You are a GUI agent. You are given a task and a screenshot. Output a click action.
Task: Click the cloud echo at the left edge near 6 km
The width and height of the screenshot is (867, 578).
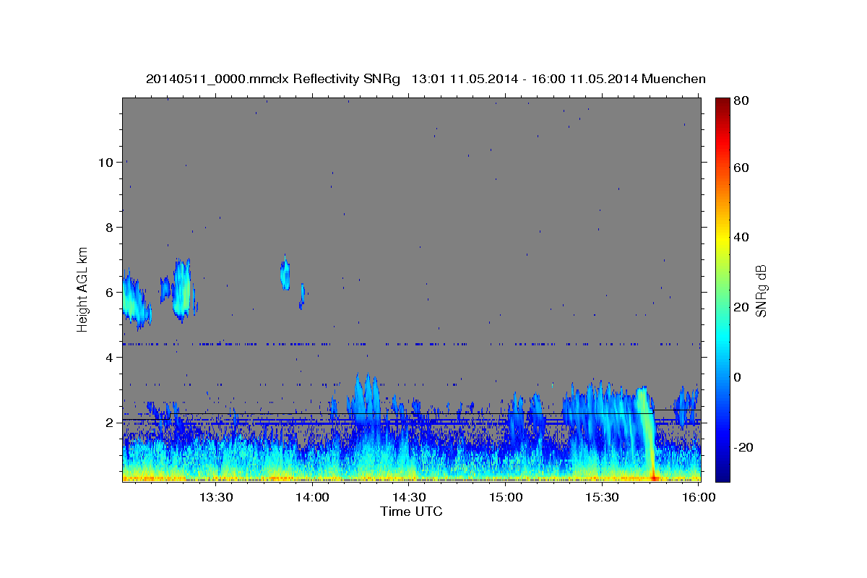click(x=135, y=298)
